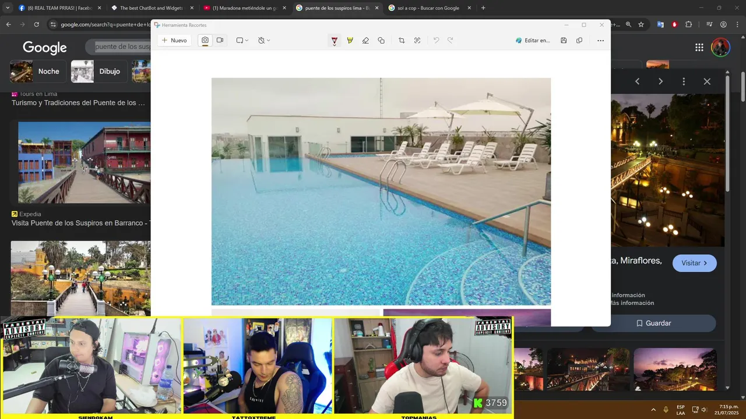
Task: Open the Chrome three-dot menu
Action: coord(737,24)
